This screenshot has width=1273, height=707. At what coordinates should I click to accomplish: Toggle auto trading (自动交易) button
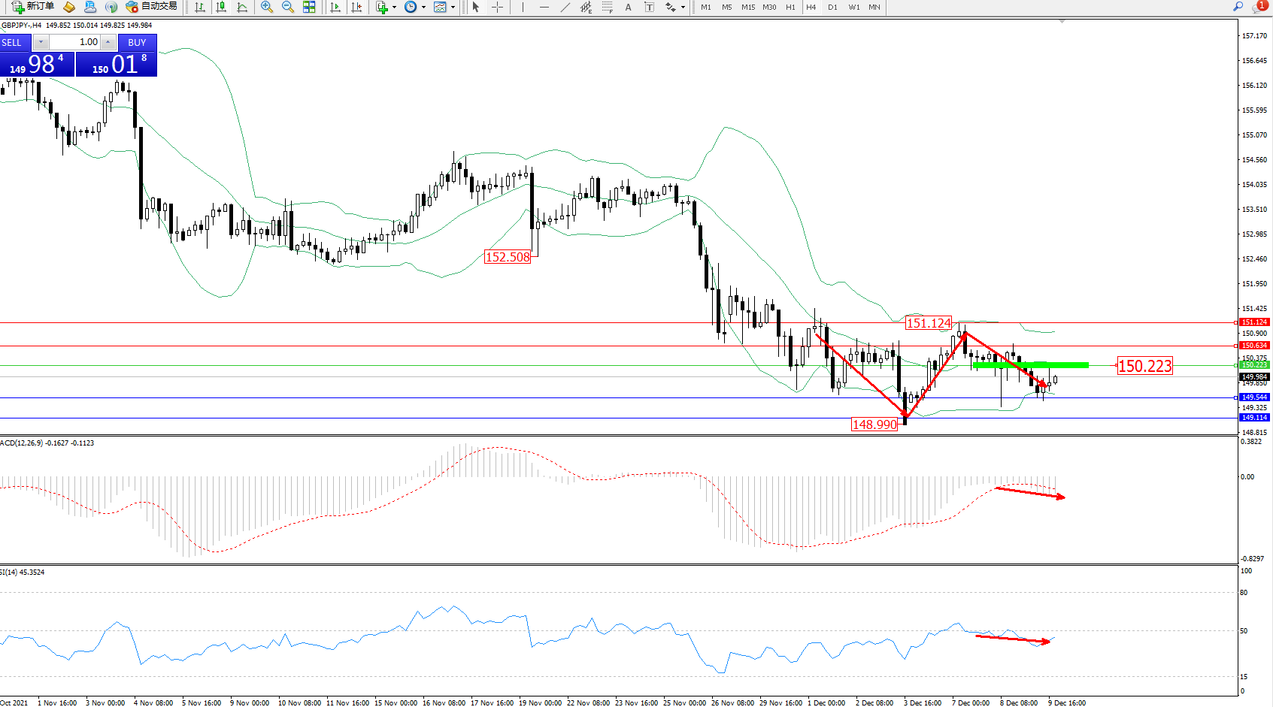pos(152,7)
